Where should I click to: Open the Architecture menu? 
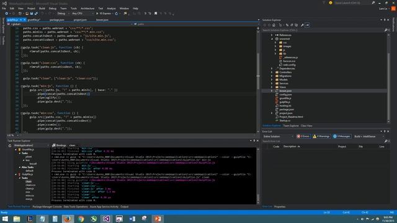87,8
